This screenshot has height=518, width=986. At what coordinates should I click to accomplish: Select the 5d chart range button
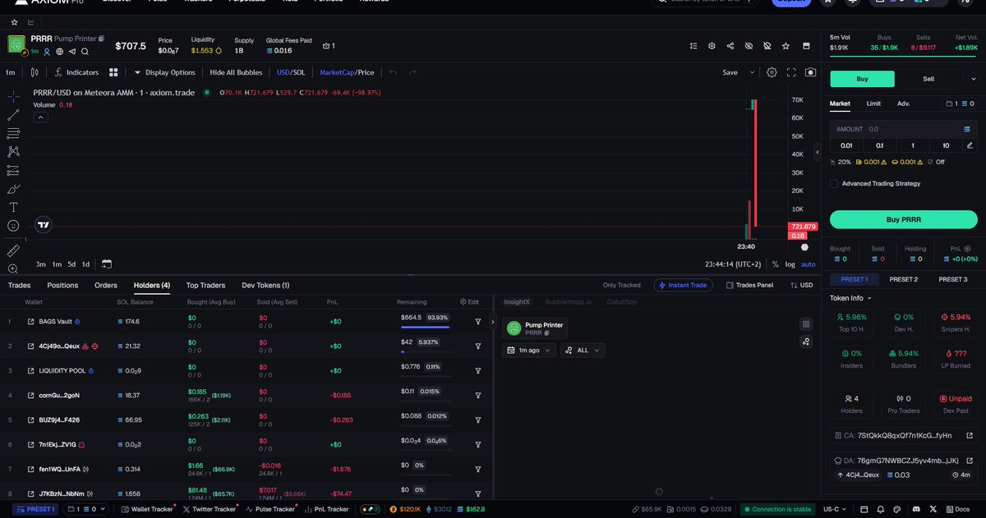71,264
